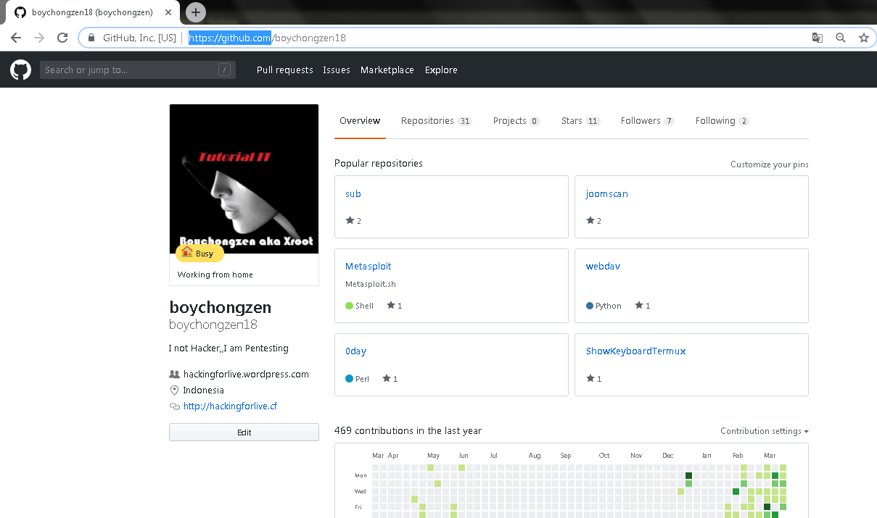This screenshot has height=518, width=877.
Task: Open the http://hackingforlive.cf link
Action: click(230, 406)
